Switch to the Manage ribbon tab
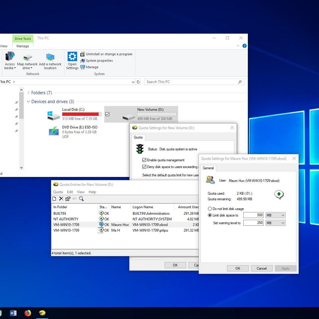Viewport: 319px width, 319px height. click(x=23, y=46)
